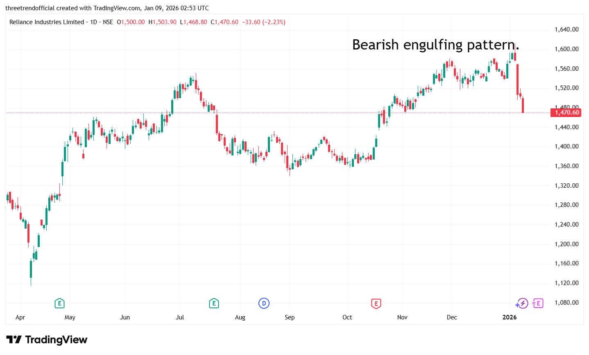
Task: Click the 1D interval label
Action: pyautogui.click(x=93, y=22)
